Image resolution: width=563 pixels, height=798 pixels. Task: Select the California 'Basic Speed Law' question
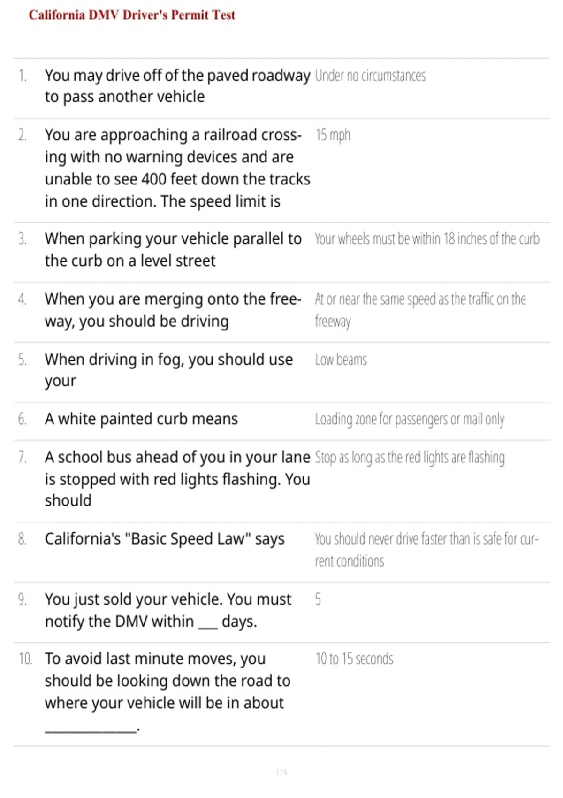pos(165,539)
